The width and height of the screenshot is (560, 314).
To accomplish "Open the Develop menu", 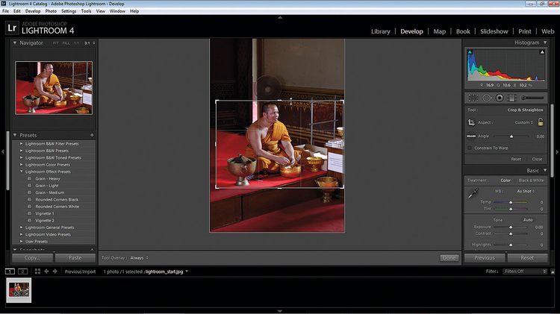I will [33, 11].
